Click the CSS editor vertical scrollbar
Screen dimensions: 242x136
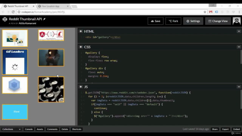point(241,57)
